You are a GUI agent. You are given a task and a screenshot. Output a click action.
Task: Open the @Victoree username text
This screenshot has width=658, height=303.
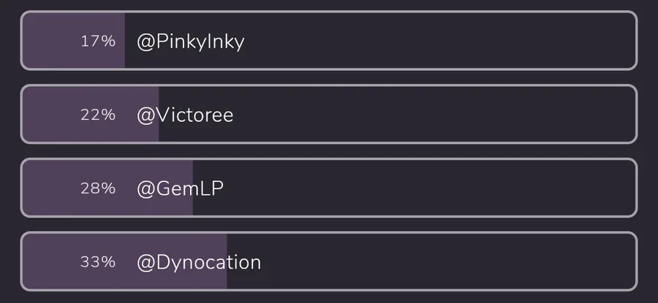click(x=185, y=115)
